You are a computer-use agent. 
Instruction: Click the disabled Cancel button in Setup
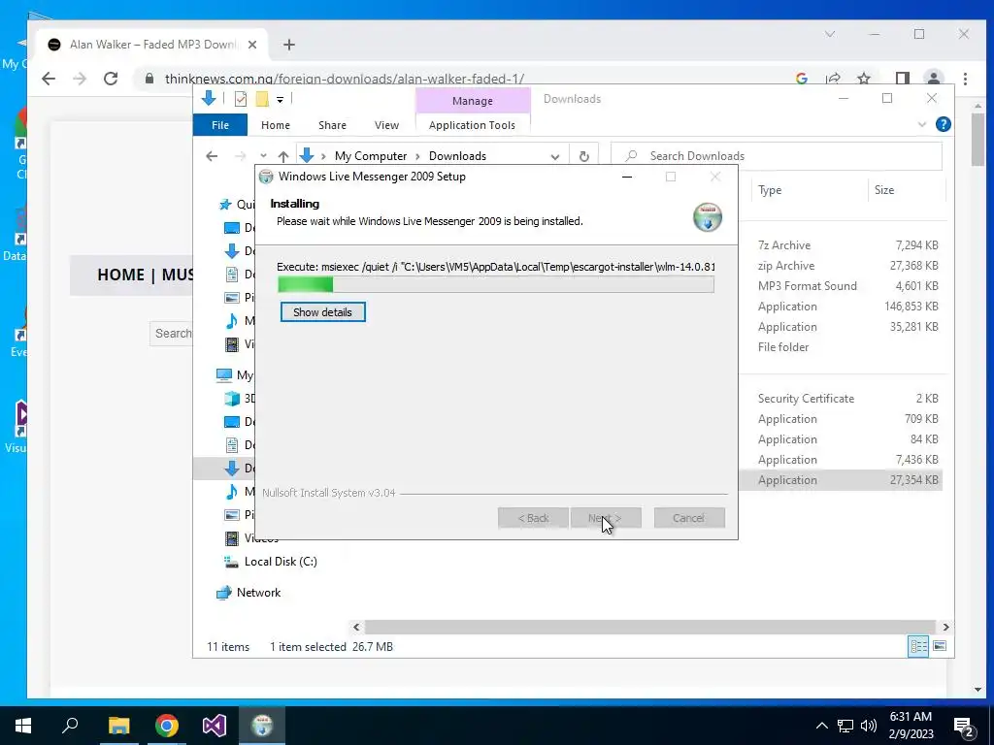point(688,518)
